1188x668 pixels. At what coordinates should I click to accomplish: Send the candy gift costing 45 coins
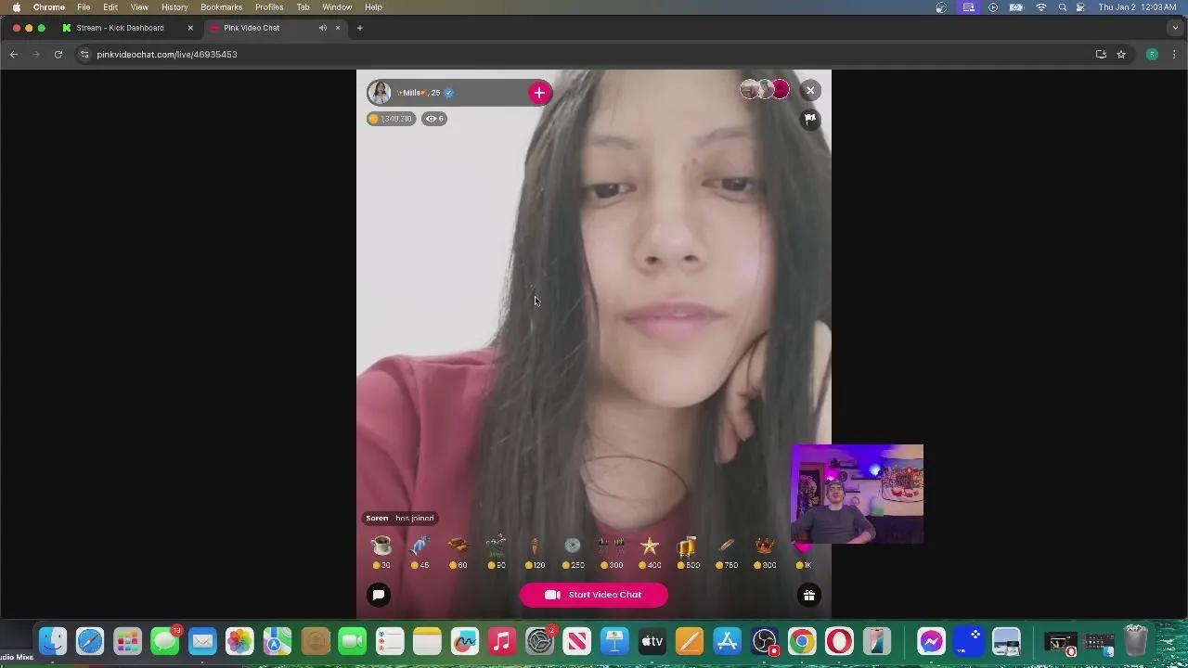(420, 546)
